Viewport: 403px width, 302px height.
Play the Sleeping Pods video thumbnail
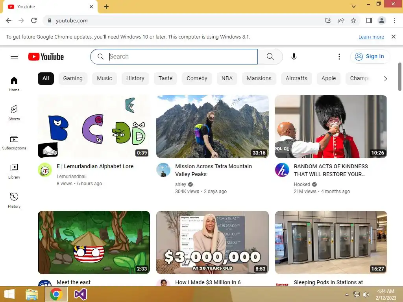point(331,242)
